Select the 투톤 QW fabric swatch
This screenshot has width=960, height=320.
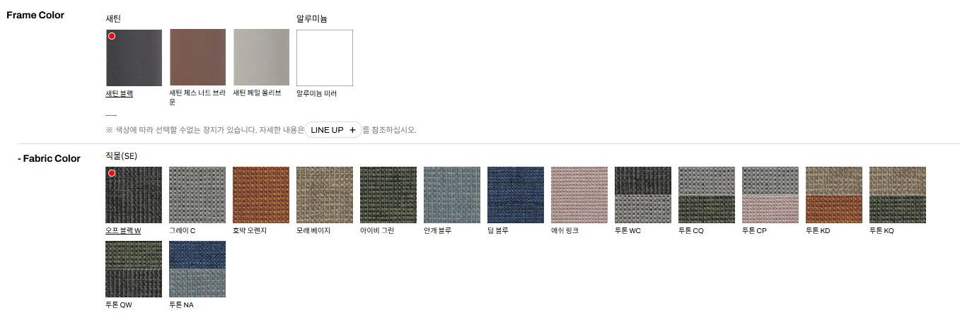click(134, 269)
